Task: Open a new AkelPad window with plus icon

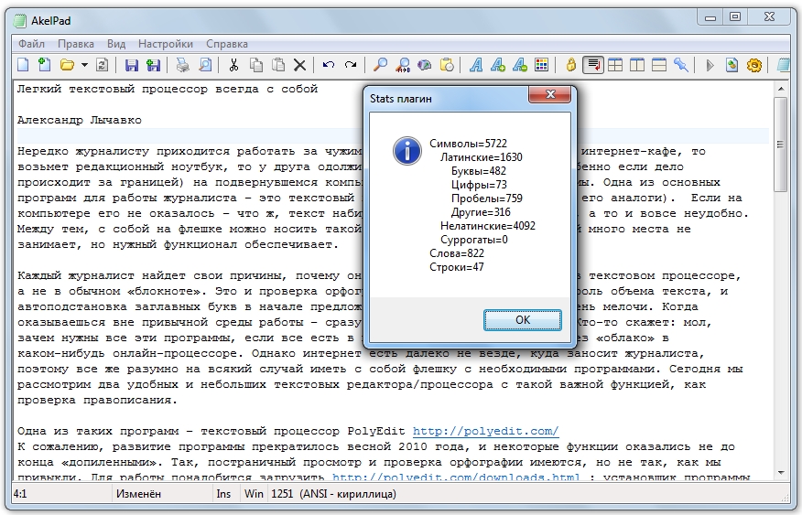Action: (x=45, y=65)
